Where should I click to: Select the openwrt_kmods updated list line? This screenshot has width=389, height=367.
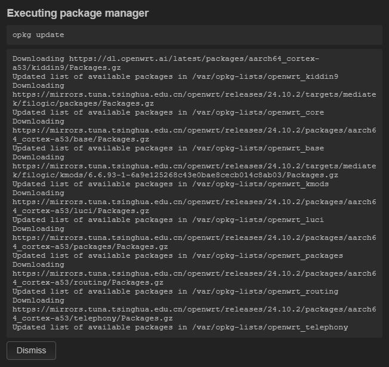point(171,184)
